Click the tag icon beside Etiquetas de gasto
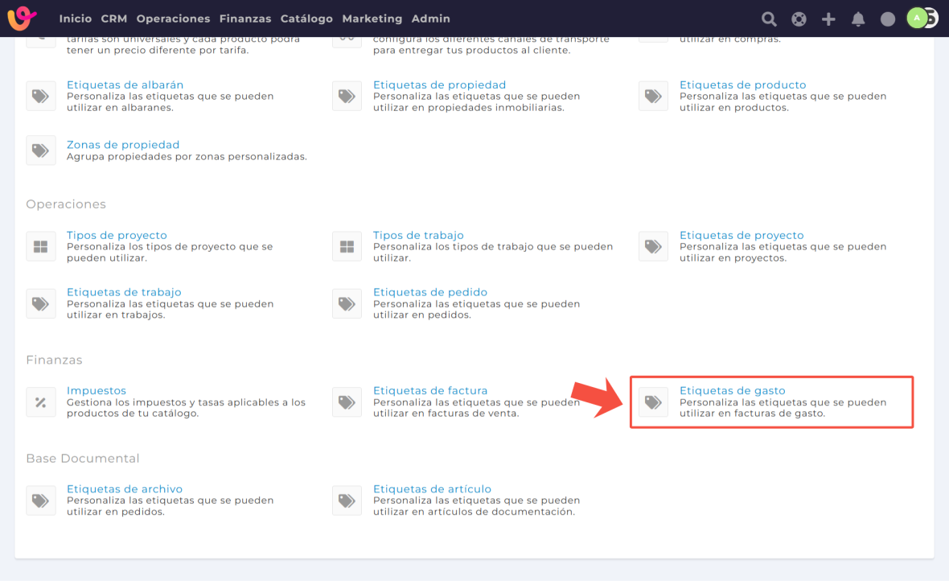The width and height of the screenshot is (949, 581). pyautogui.click(x=653, y=402)
